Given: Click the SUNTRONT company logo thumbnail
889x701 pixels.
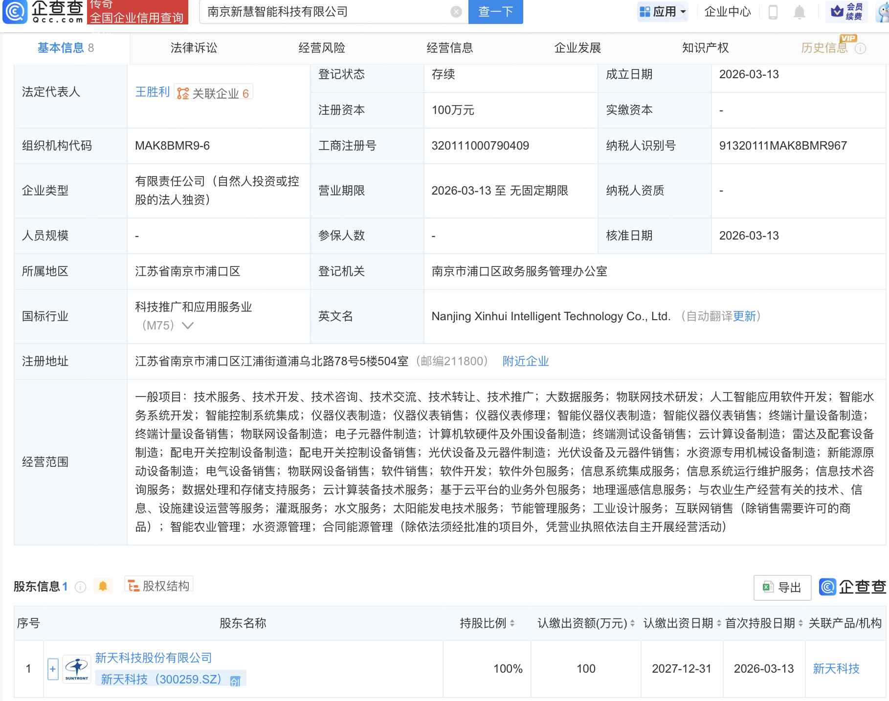Looking at the screenshot, I should click(76, 668).
